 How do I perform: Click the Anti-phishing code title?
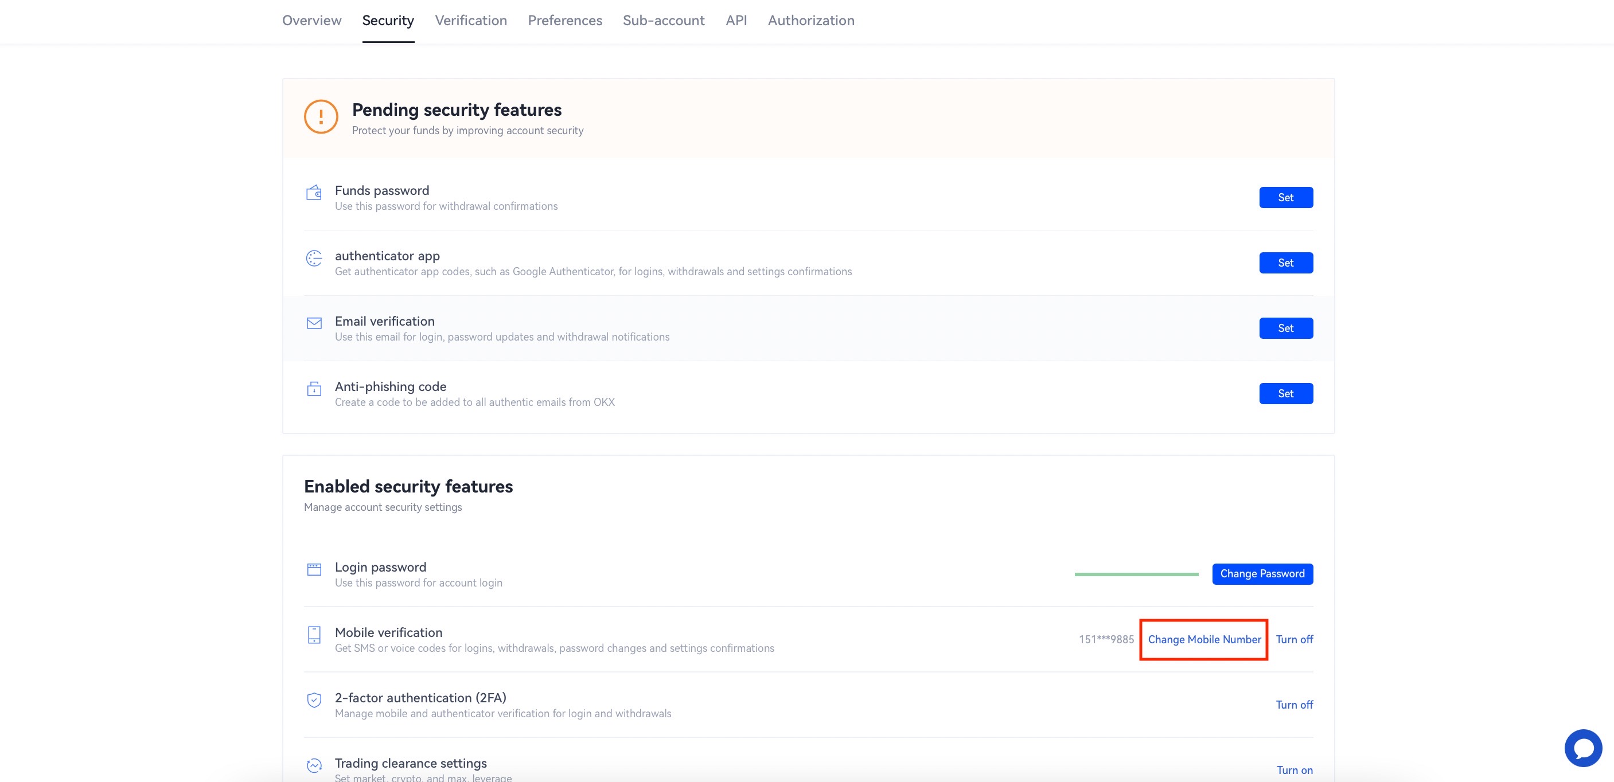pos(389,386)
